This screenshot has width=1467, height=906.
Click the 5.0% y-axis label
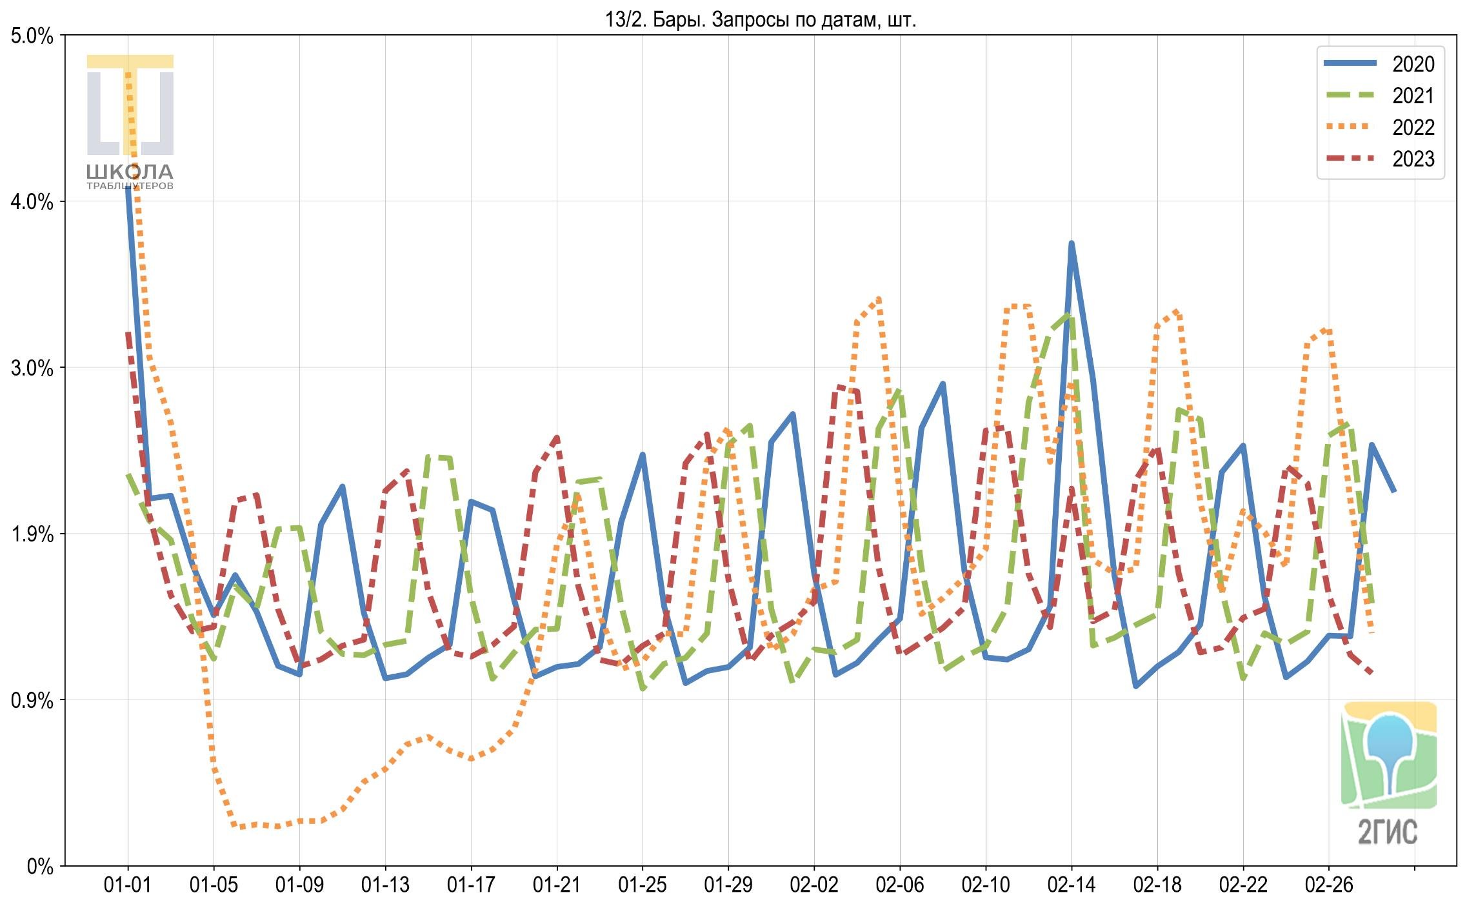tap(32, 36)
